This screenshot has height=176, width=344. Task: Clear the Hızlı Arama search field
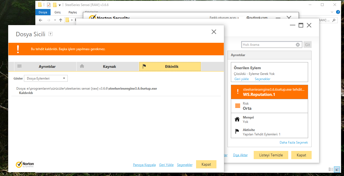click(x=298, y=45)
